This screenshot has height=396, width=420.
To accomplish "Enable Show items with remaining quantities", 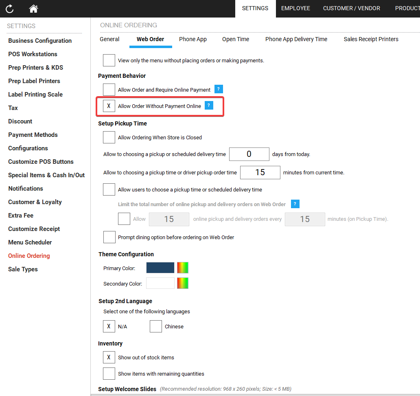I will (x=109, y=374).
